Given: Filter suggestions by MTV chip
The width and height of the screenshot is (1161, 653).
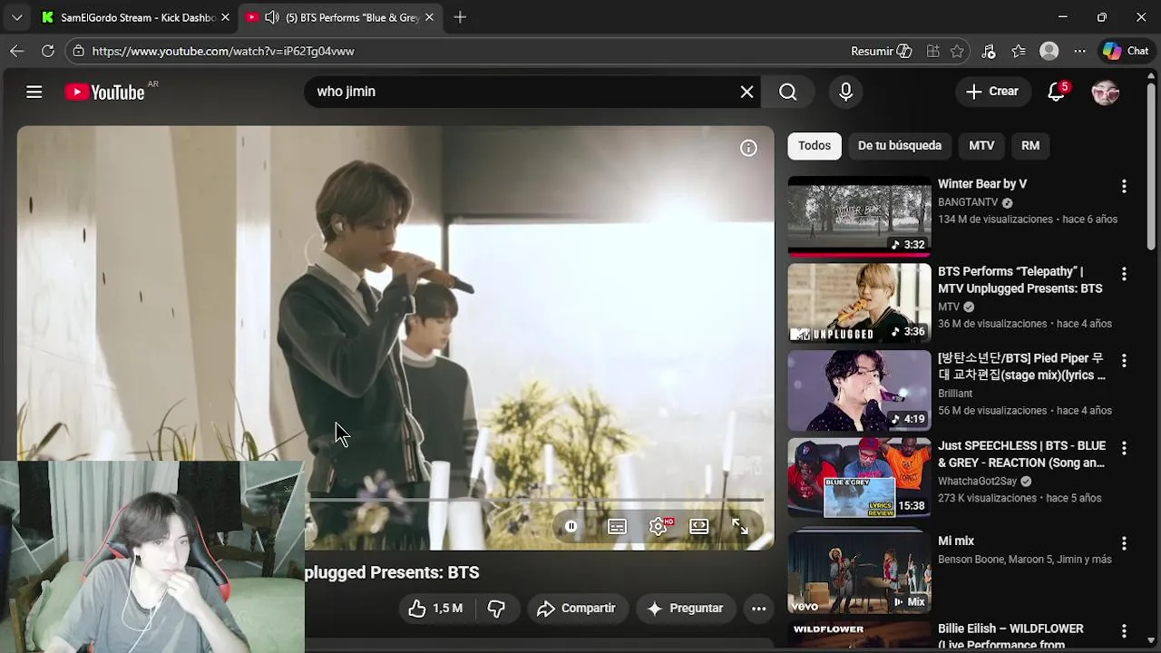Looking at the screenshot, I should coord(981,146).
